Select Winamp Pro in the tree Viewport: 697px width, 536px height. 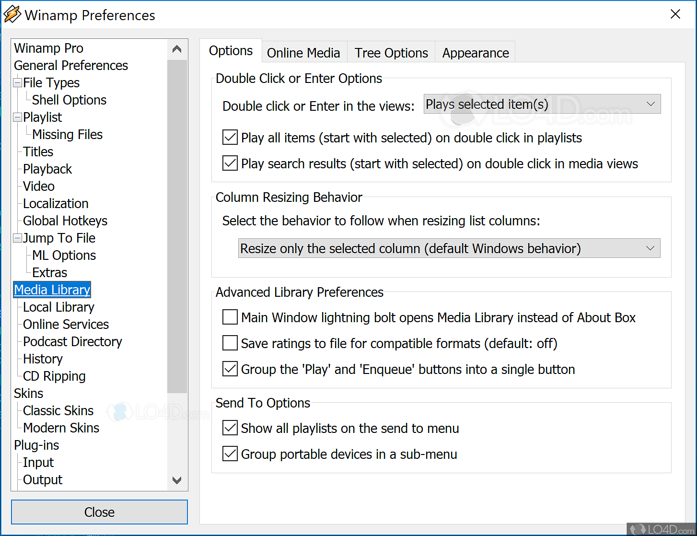[48, 48]
